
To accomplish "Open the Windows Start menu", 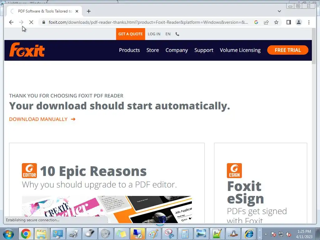I will click(8, 234).
